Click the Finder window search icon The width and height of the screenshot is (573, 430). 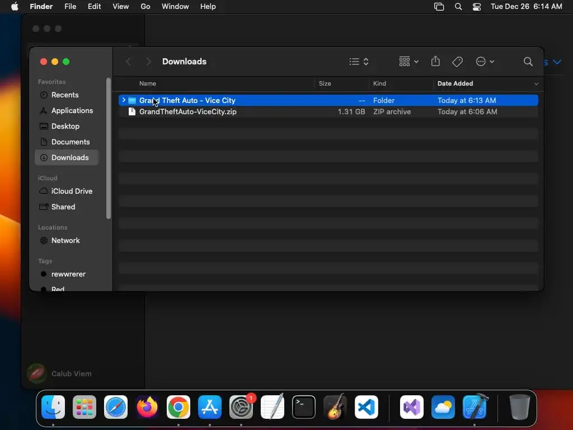point(528,62)
